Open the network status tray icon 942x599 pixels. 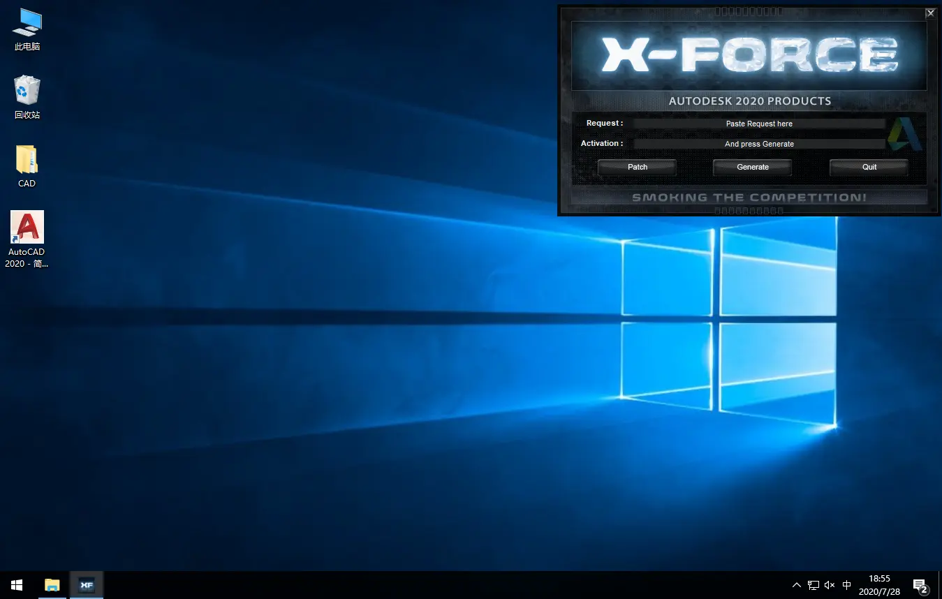click(x=814, y=585)
